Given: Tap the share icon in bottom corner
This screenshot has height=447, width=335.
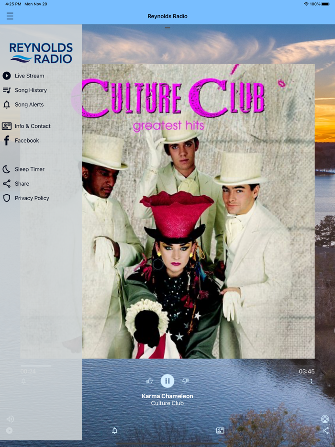Looking at the screenshot, I should tap(325, 430).
